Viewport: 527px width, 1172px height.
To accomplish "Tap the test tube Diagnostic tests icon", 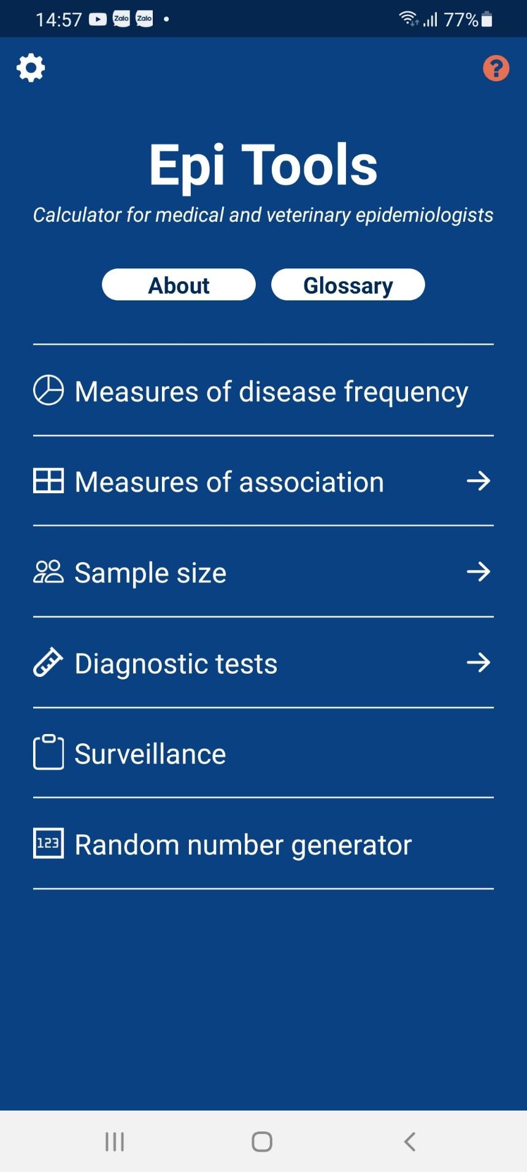I will (x=48, y=662).
